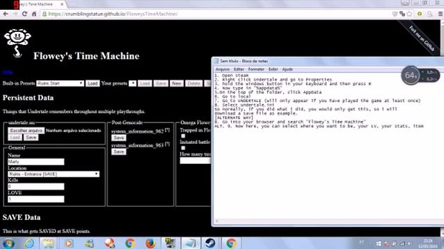Open the Fork me on GitHub ribbon
This screenshot has height=249, width=444.
(422, 38)
